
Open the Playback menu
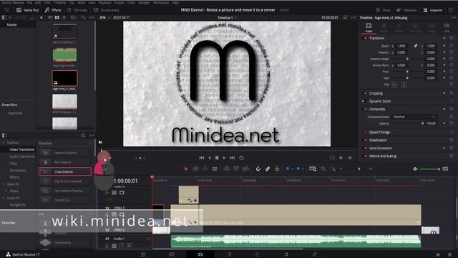[104, 3]
